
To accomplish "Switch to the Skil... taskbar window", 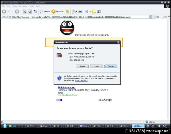I will (71, 126).
